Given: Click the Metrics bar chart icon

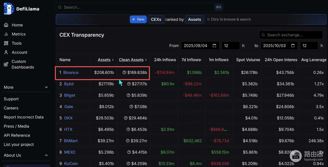Looking at the screenshot, I should 6,34.
